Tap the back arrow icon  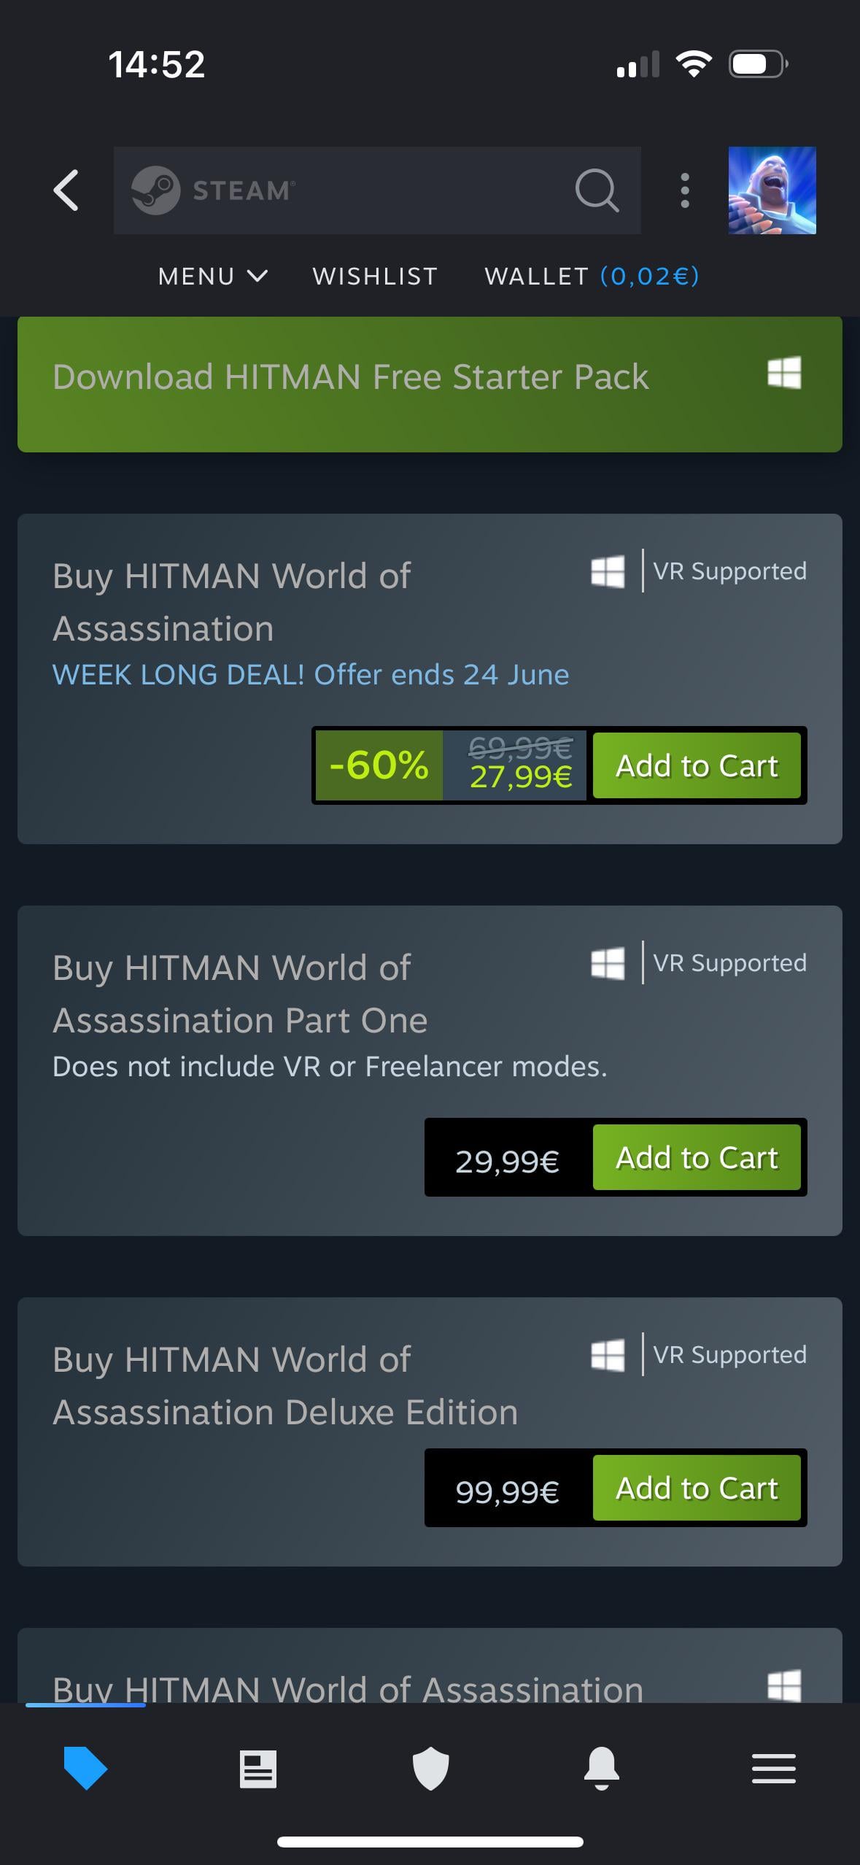66,190
